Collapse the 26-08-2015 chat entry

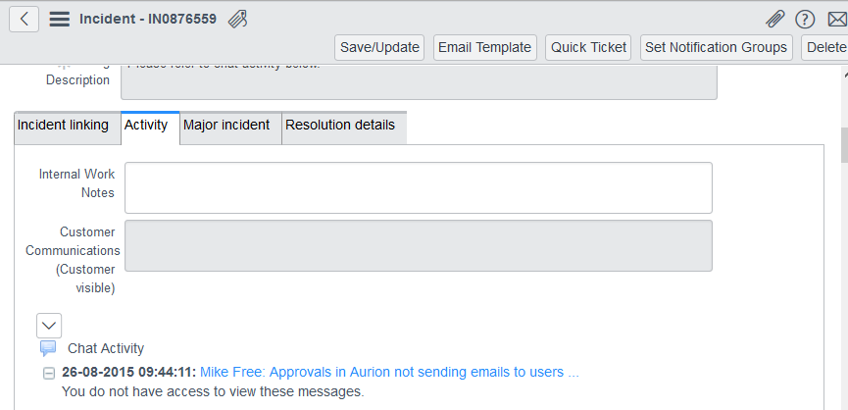[49, 374]
